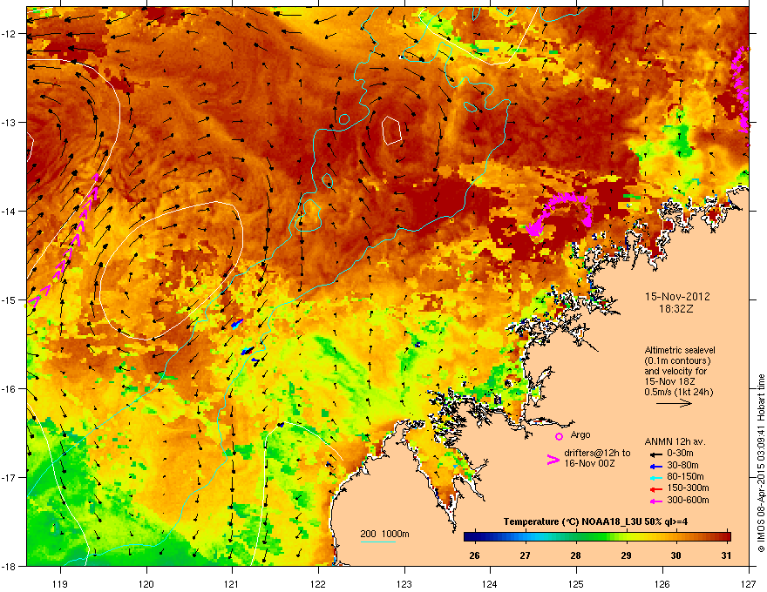Click the 'ANMN 12h av.' legend heading
The width and height of the screenshot is (767, 592).
pyautogui.click(x=675, y=441)
